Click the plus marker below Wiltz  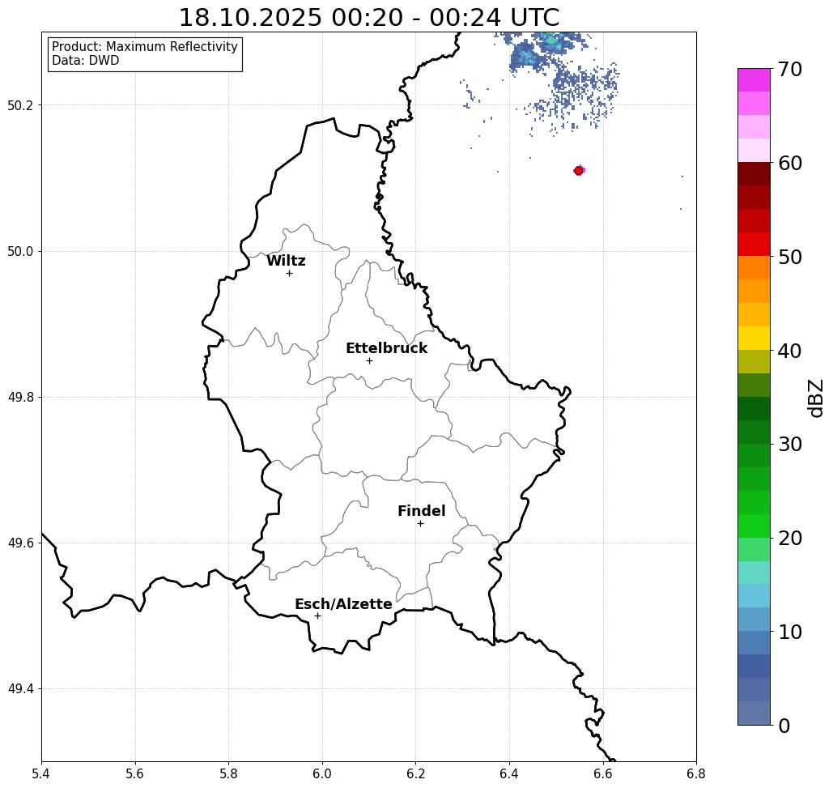289,274
